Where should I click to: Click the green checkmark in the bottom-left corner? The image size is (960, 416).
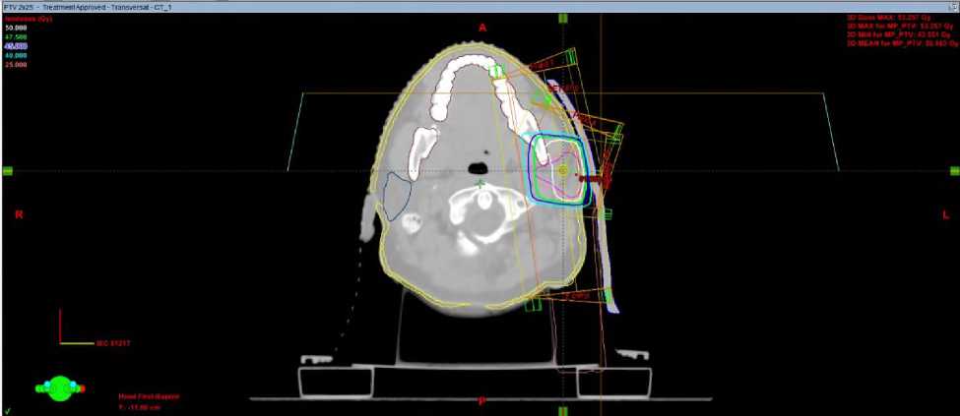(7, 410)
